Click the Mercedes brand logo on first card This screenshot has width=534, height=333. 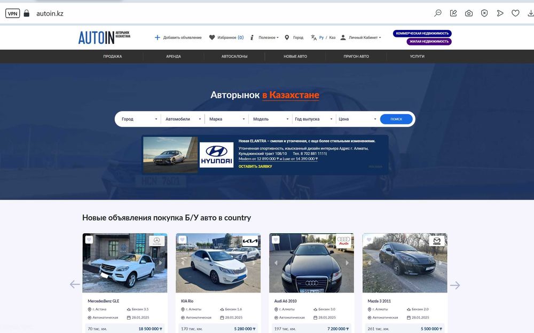[x=156, y=241]
